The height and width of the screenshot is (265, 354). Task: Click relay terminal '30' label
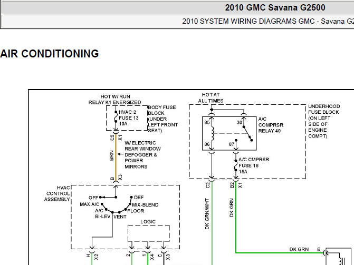tap(240, 122)
